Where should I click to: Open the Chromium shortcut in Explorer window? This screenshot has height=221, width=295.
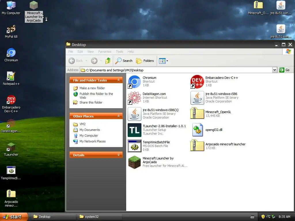point(142,81)
